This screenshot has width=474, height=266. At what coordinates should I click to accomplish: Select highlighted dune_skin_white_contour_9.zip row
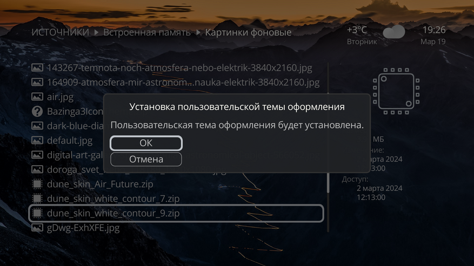176,213
